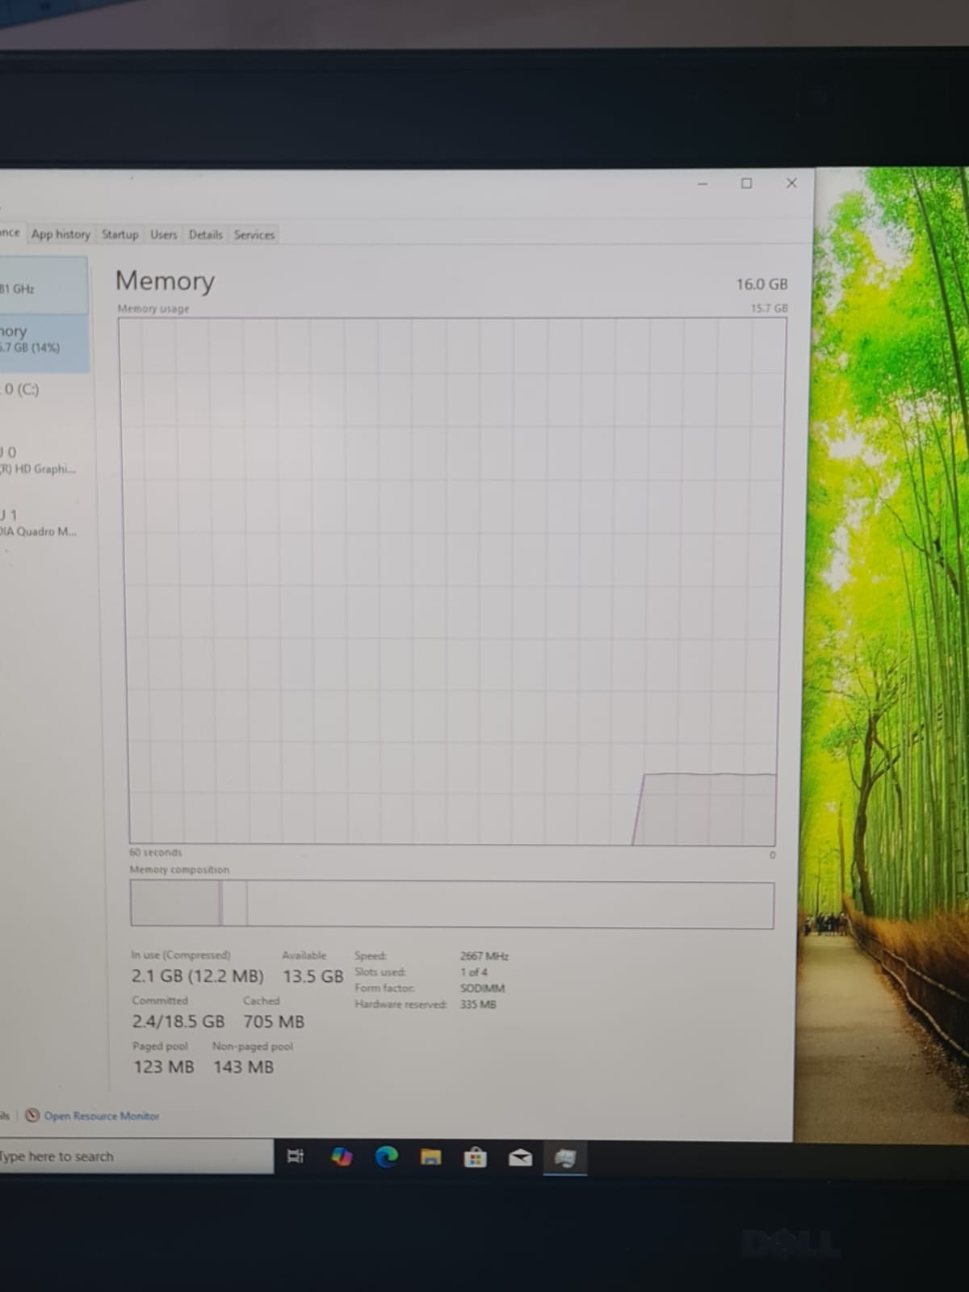This screenshot has height=1292, width=969.
Task: Close the Task Manager window
Action: pos(791,183)
